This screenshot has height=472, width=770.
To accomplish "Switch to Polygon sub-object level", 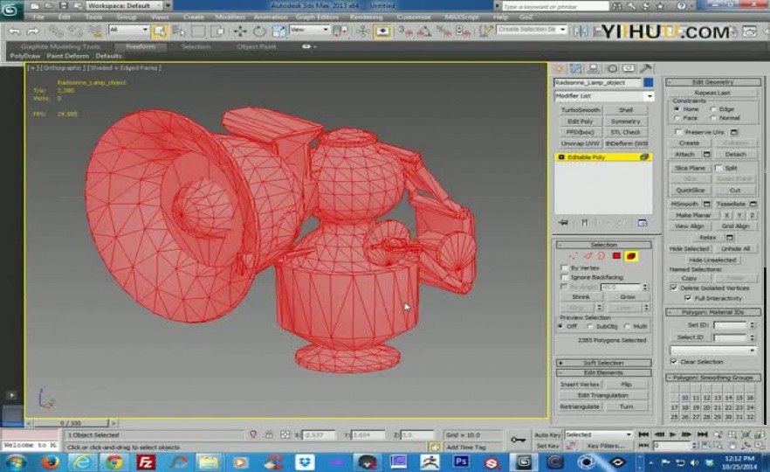I will 616,255.
